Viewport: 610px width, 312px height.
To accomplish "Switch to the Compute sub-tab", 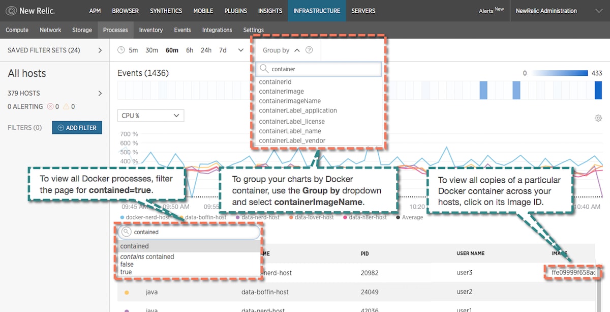I will (x=17, y=30).
